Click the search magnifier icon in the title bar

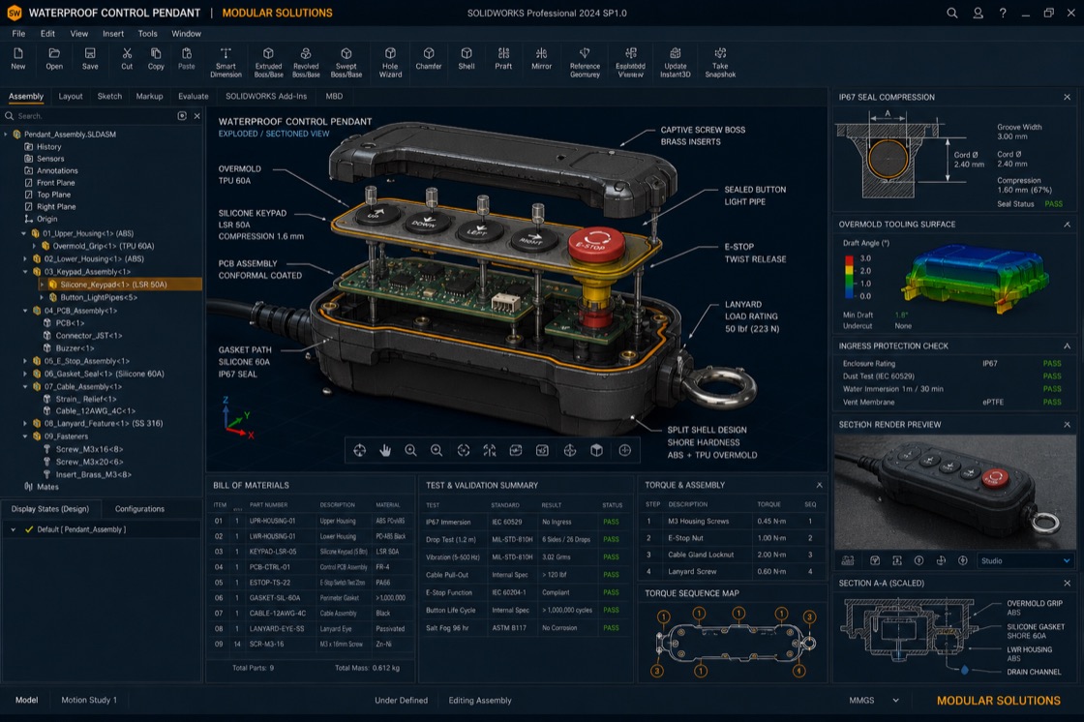(952, 14)
